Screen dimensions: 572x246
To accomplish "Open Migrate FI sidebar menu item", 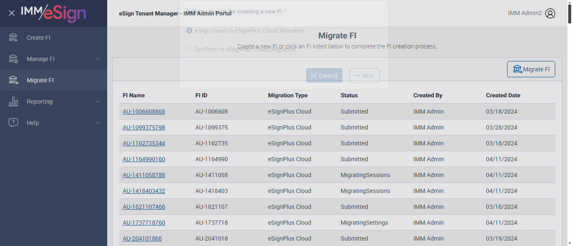I will 54,80.
